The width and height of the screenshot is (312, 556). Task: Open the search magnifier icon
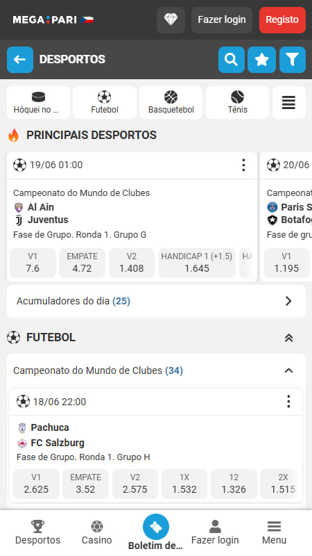[232, 60]
